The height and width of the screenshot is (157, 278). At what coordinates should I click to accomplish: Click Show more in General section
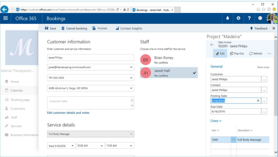click(263, 67)
